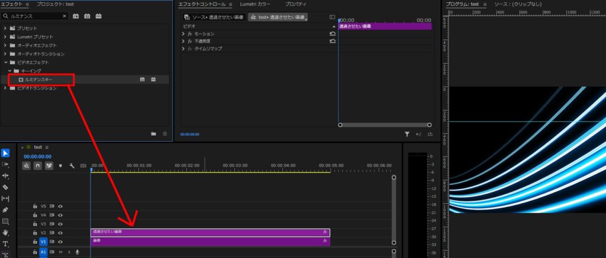This screenshot has height=258, width=606.
Task: Toggle V2 track eye visibility
Action: (60, 233)
